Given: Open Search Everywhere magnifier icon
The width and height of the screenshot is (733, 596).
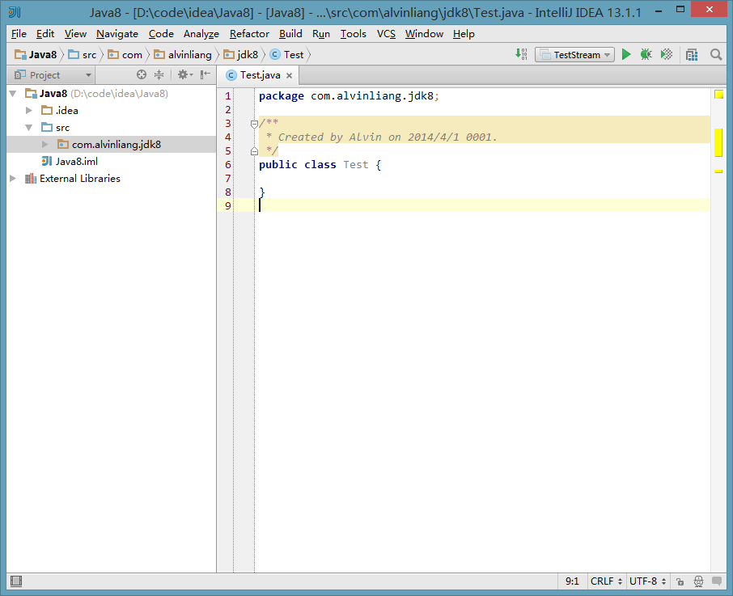Looking at the screenshot, I should point(716,55).
